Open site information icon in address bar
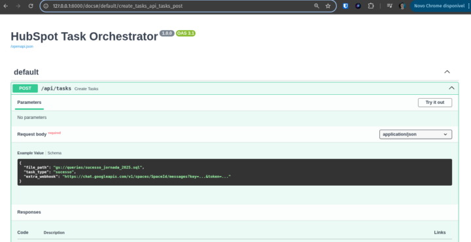471x242 pixels. [x=46, y=6]
